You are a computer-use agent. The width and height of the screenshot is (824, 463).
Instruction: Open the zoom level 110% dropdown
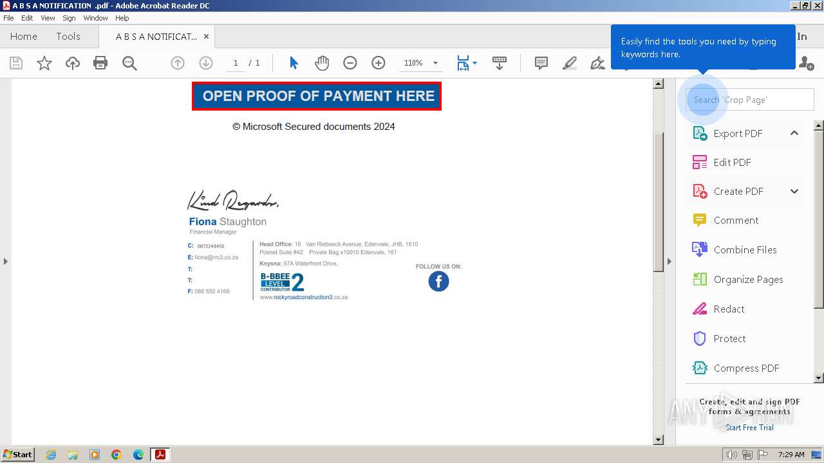tap(435, 63)
